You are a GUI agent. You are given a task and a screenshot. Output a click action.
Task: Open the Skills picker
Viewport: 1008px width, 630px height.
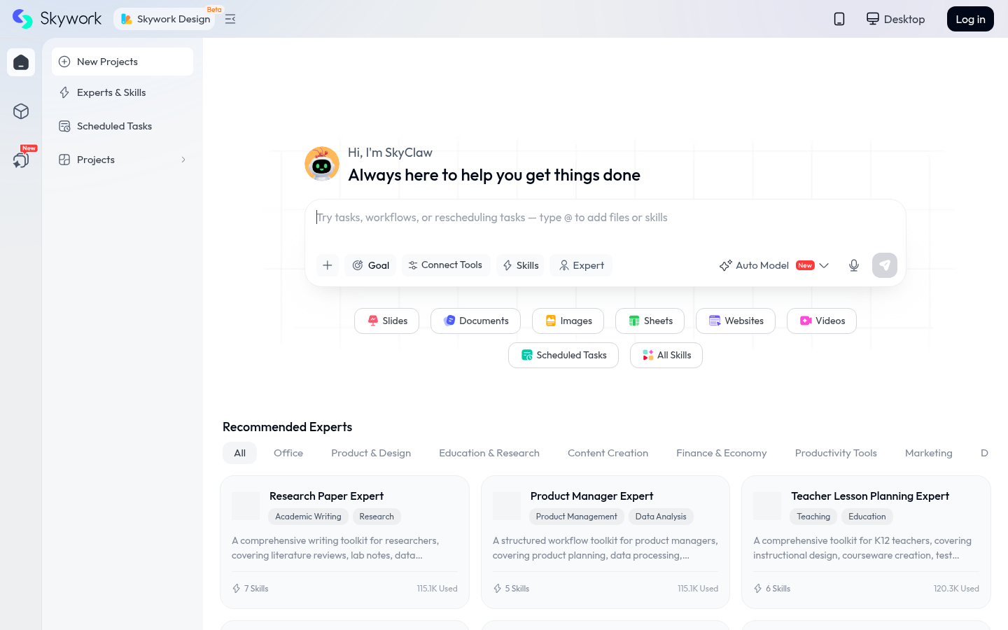click(520, 265)
